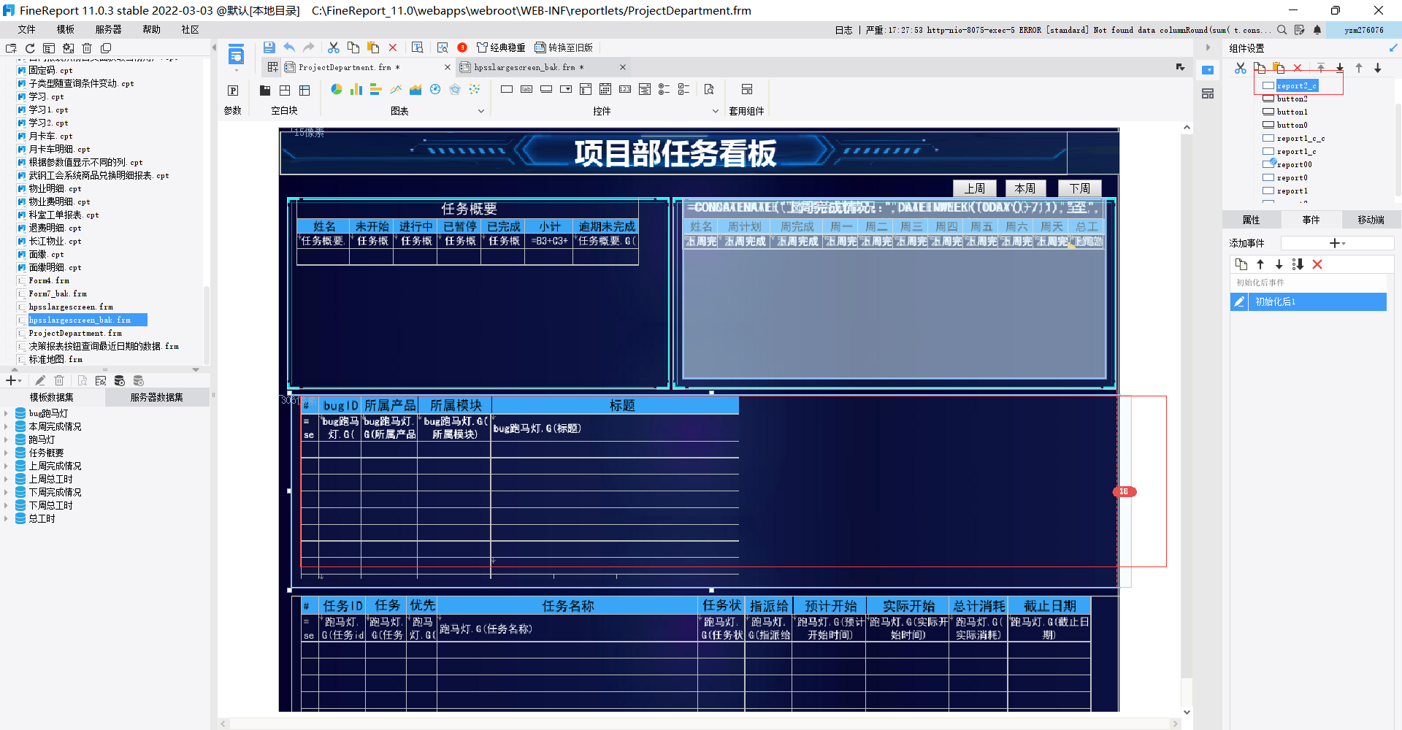Add a parameter panel with P icon

pyautogui.click(x=233, y=91)
